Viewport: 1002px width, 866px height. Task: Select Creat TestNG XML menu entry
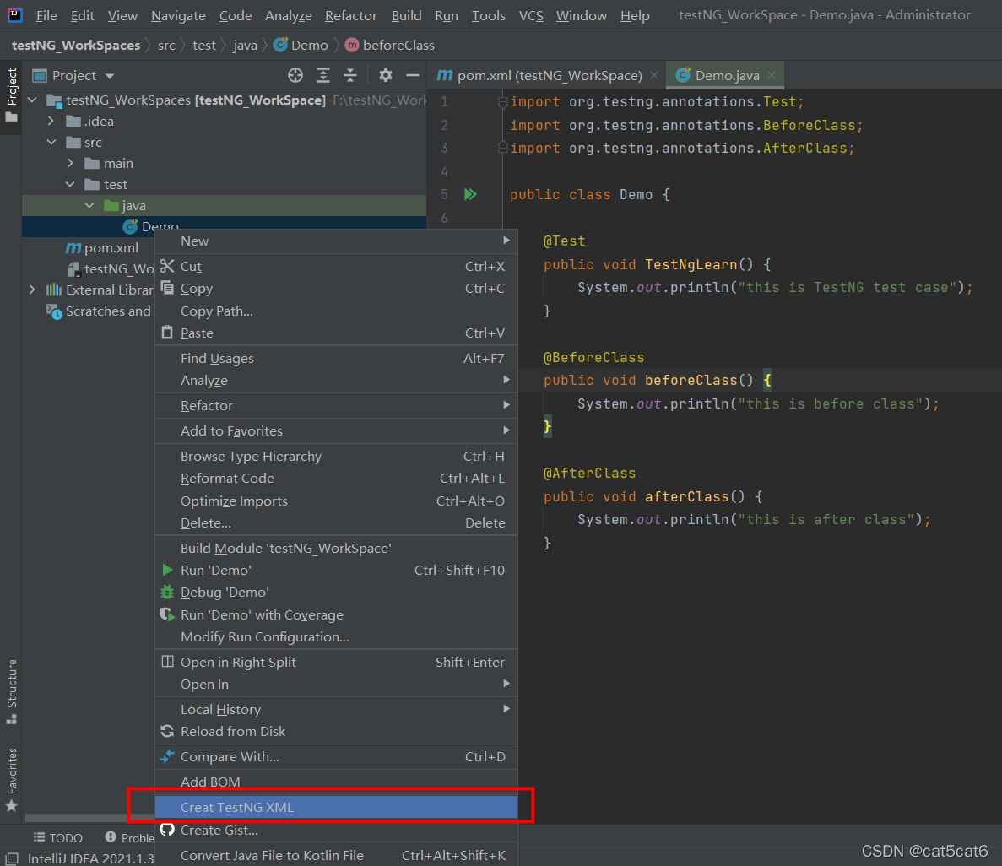[x=336, y=807]
